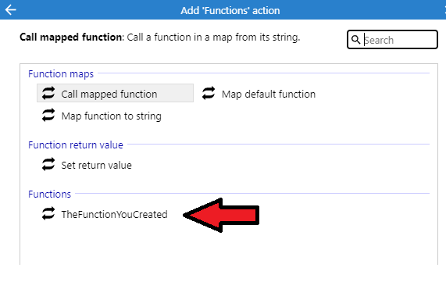Go back using the white arrow

point(10,10)
